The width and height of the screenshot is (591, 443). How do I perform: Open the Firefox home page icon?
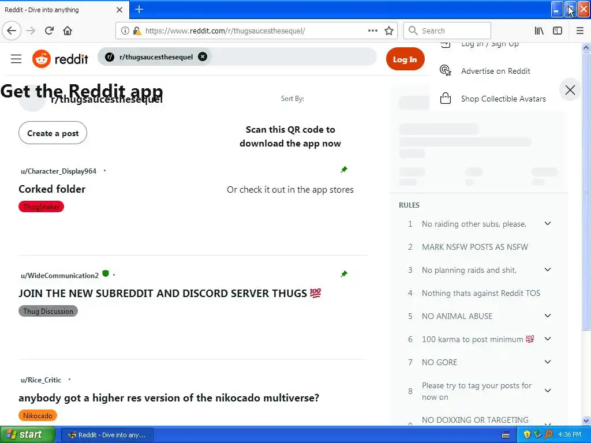coord(68,31)
